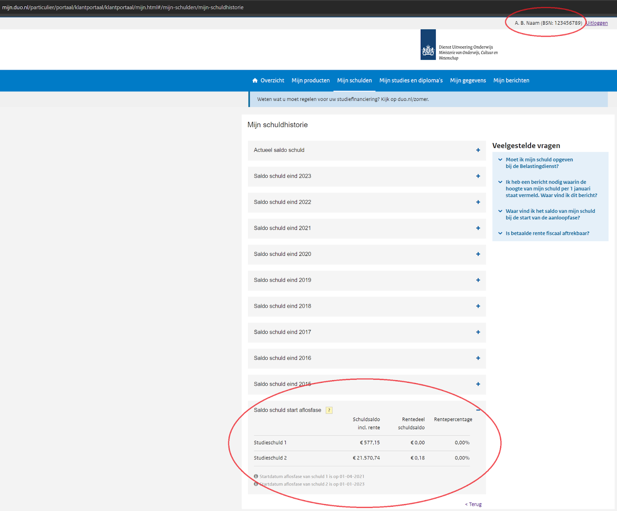This screenshot has height=511, width=617.
Task: Click chevron next to aanloopfase question
Action: (500, 211)
